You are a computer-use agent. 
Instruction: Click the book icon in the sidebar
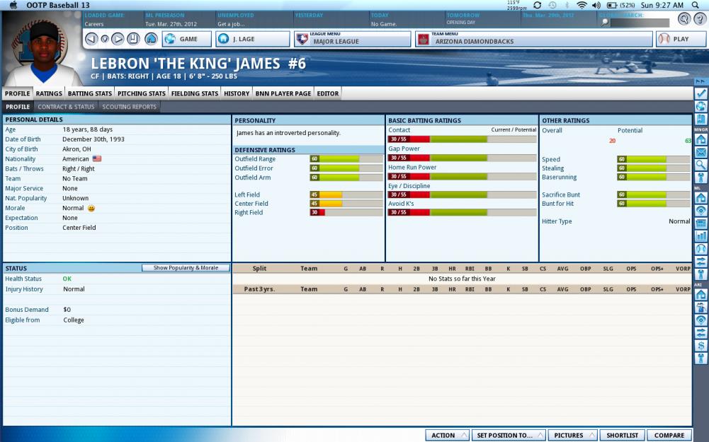pyautogui.click(x=701, y=119)
